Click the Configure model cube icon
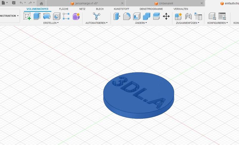Screen dimensions: 239x145 tap(212, 16)
